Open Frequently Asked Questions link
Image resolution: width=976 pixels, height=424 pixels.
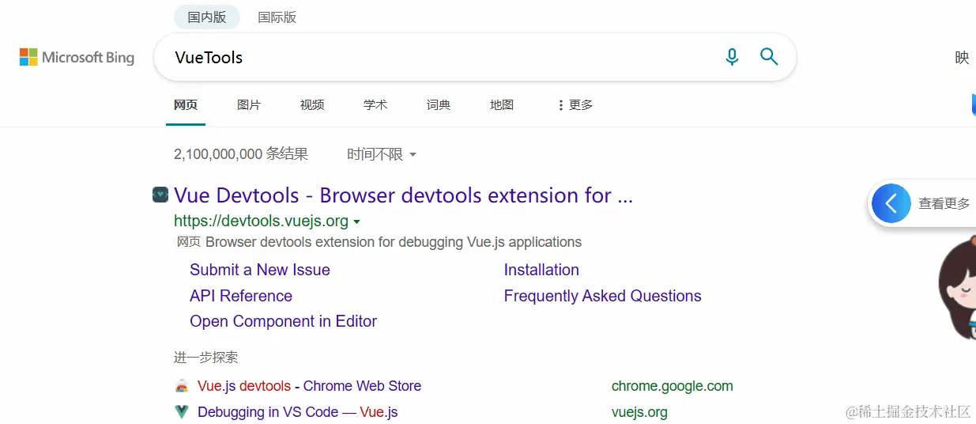[x=602, y=296]
